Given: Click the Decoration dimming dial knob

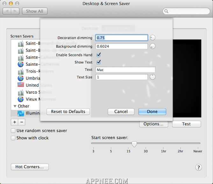Looking at the screenshot, I should click(153, 37).
